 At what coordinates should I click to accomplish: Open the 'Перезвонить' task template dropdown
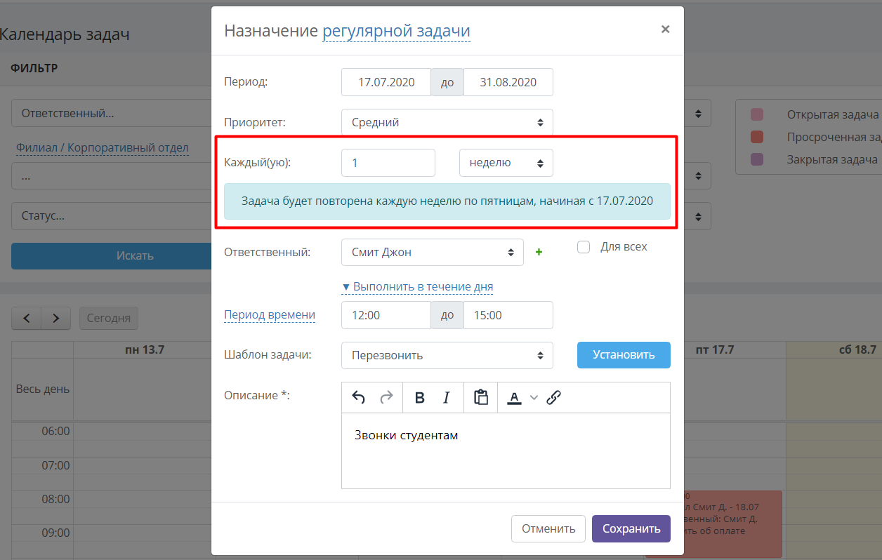[x=447, y=355]
